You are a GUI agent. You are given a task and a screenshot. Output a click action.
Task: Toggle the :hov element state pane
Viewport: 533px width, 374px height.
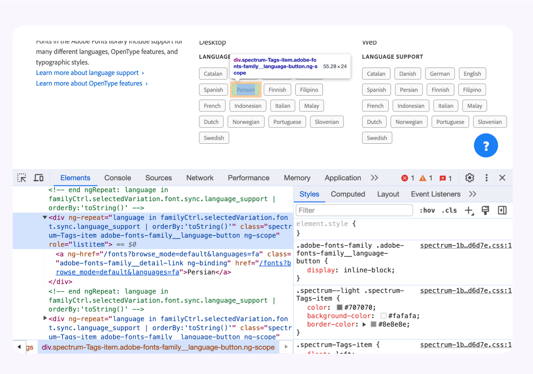click(428, 210)
